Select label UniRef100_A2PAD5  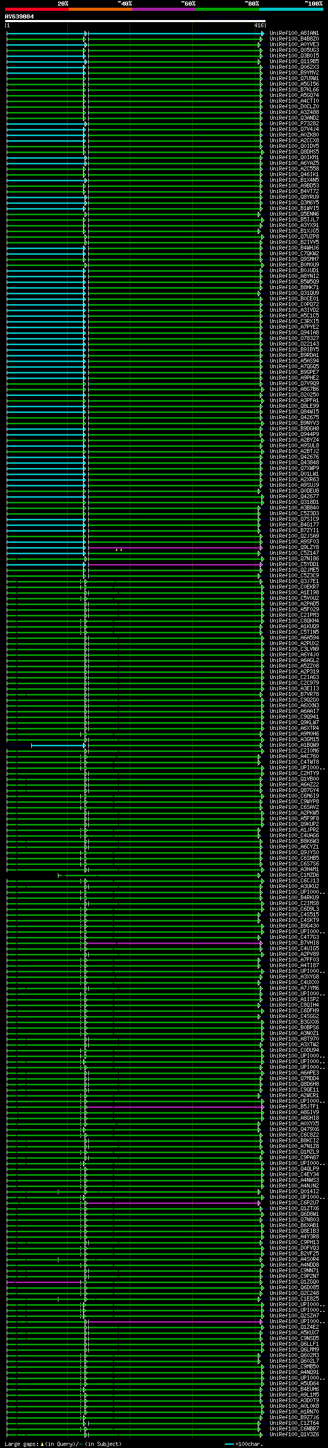pyautogui.click(x=294, y=604)
